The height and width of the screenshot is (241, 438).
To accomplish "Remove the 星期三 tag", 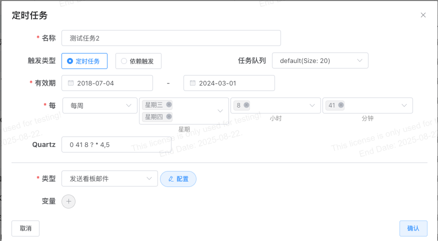I will (168, 104).
